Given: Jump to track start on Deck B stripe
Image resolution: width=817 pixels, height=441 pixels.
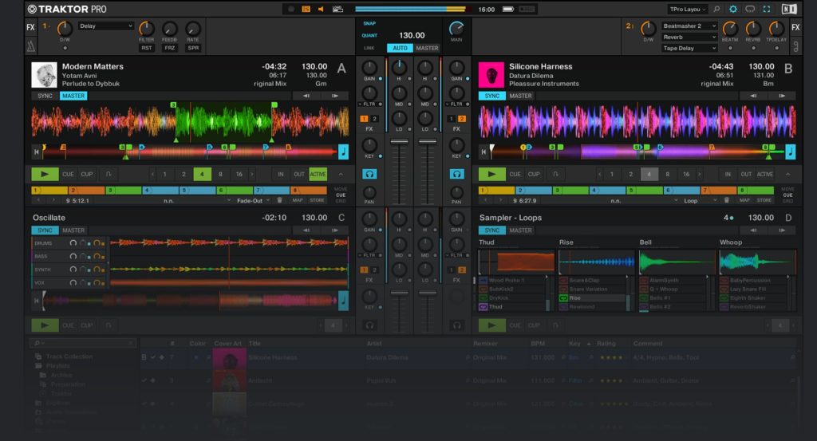Looking at the screenshot, I should tap(483, 152).
